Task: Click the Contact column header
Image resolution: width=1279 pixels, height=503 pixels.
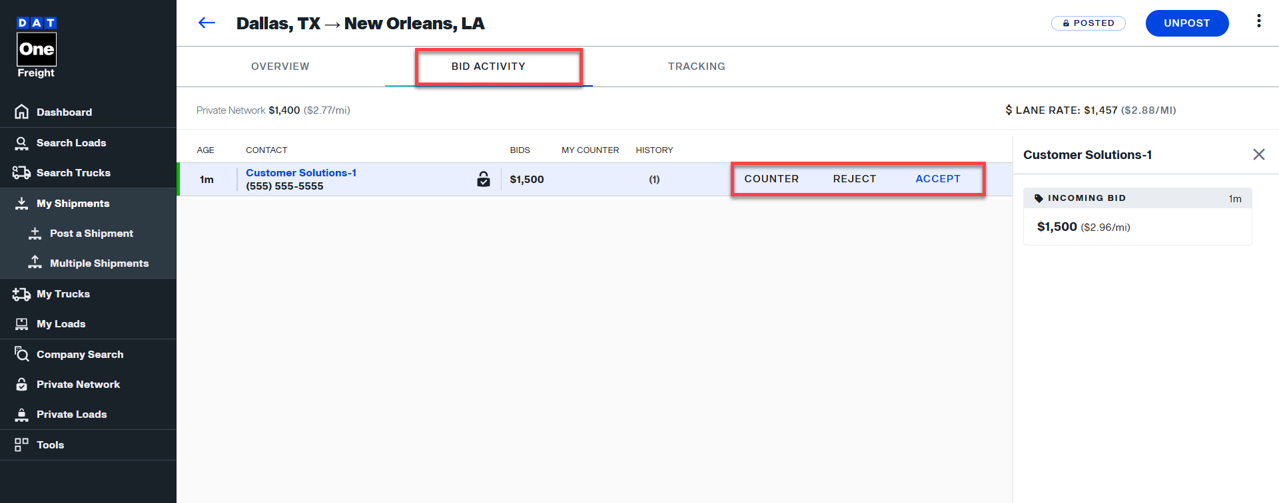Action: 266,150
